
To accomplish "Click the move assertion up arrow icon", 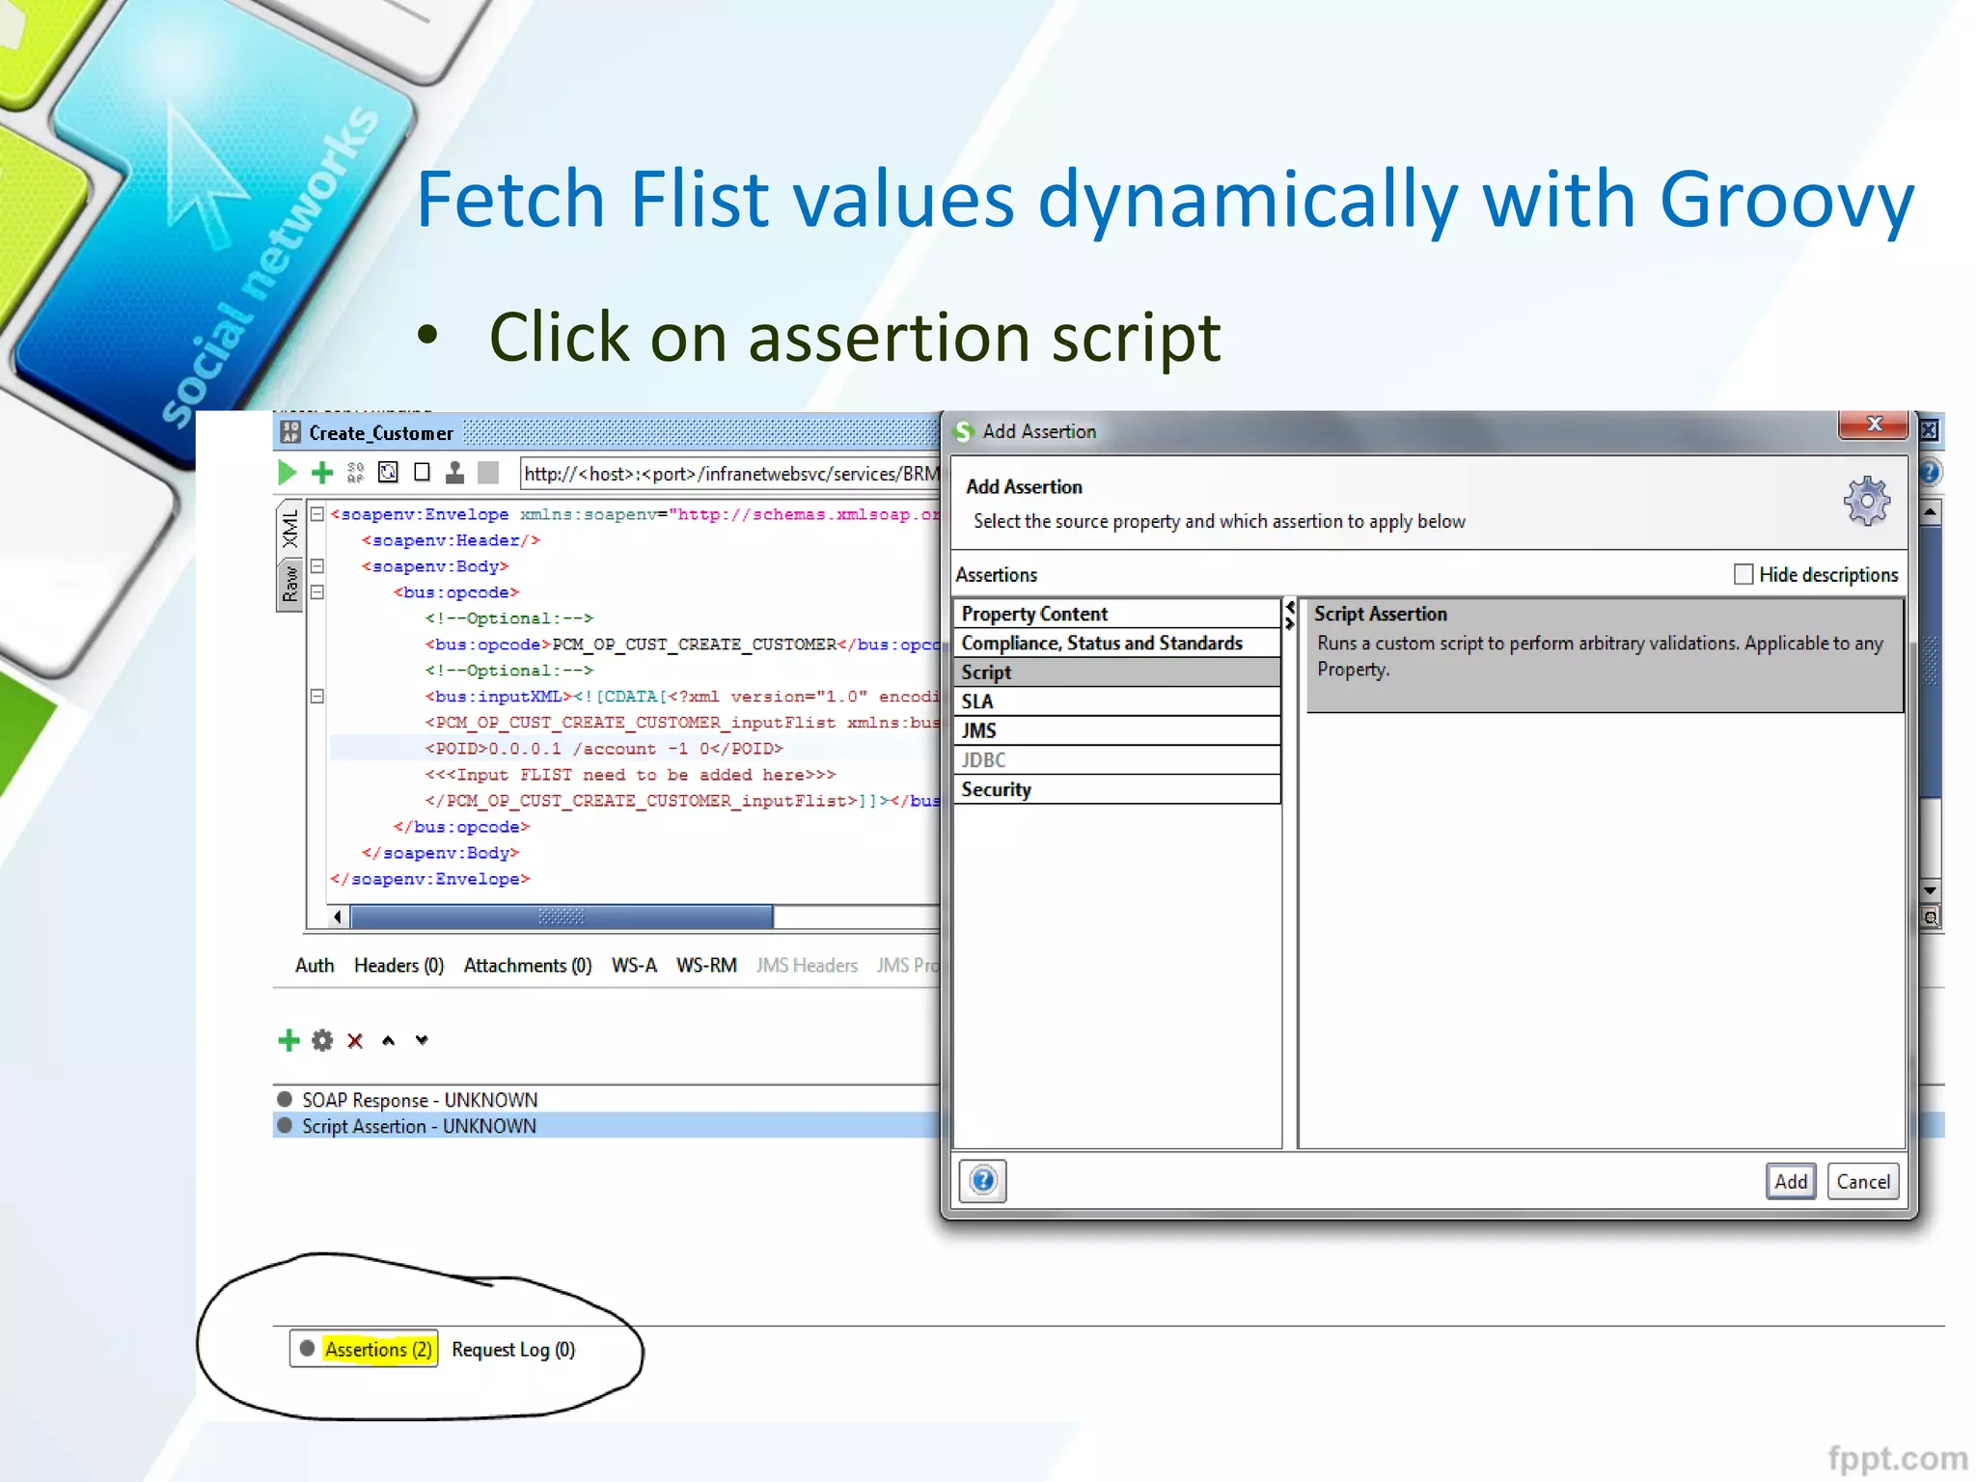I will [x=388, y=1040].
